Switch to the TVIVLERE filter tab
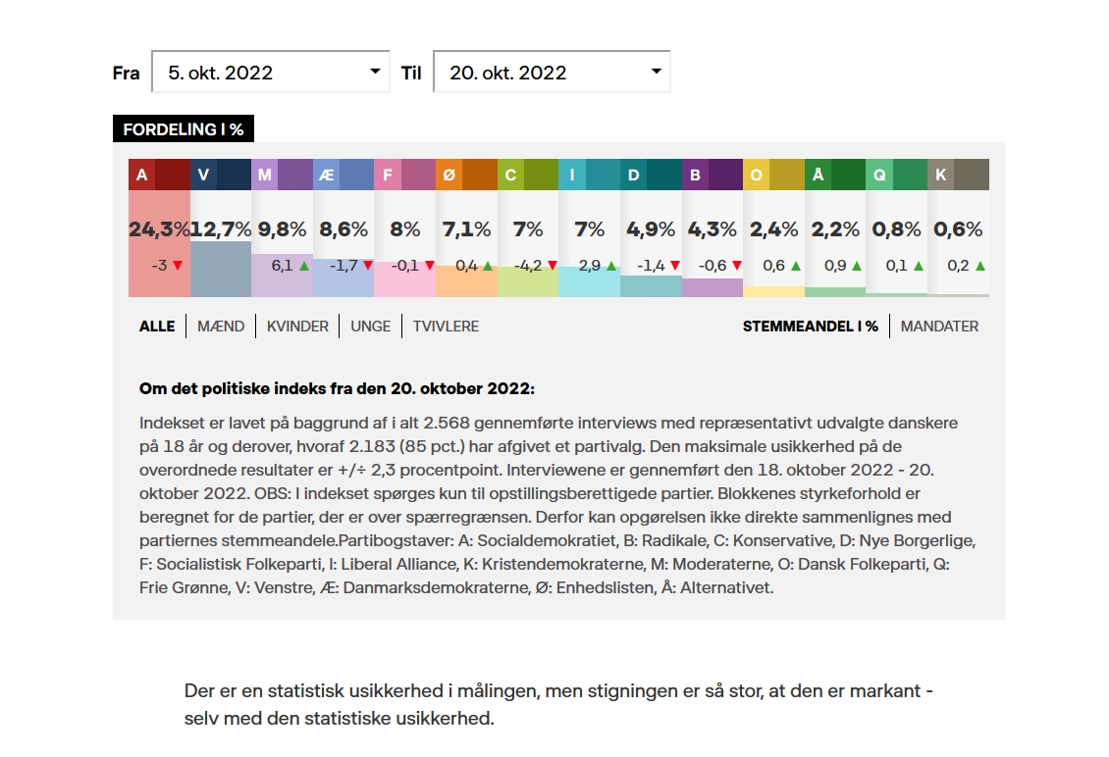 click(447, 327)
